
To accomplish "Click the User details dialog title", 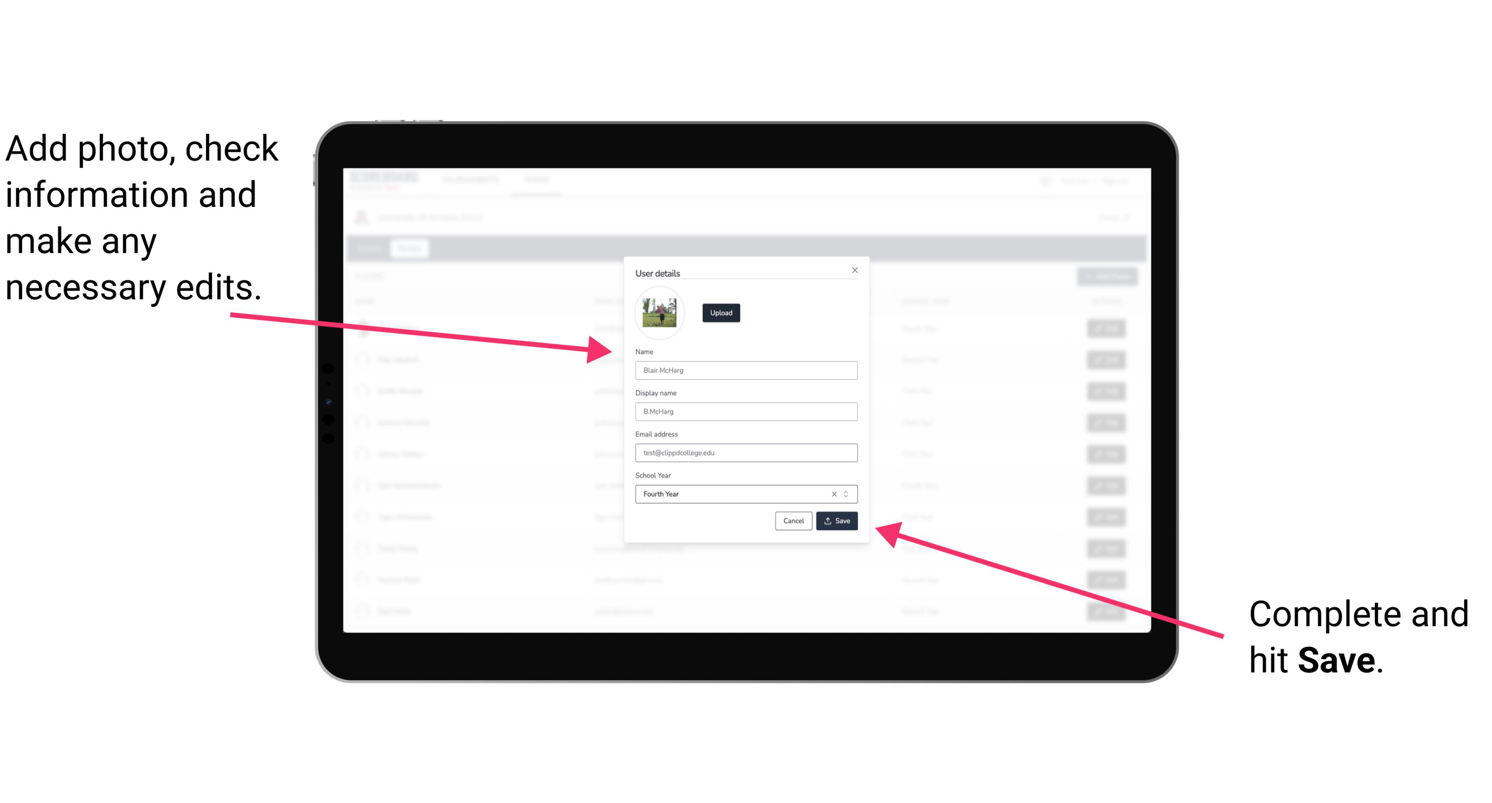I will [659, 272].
